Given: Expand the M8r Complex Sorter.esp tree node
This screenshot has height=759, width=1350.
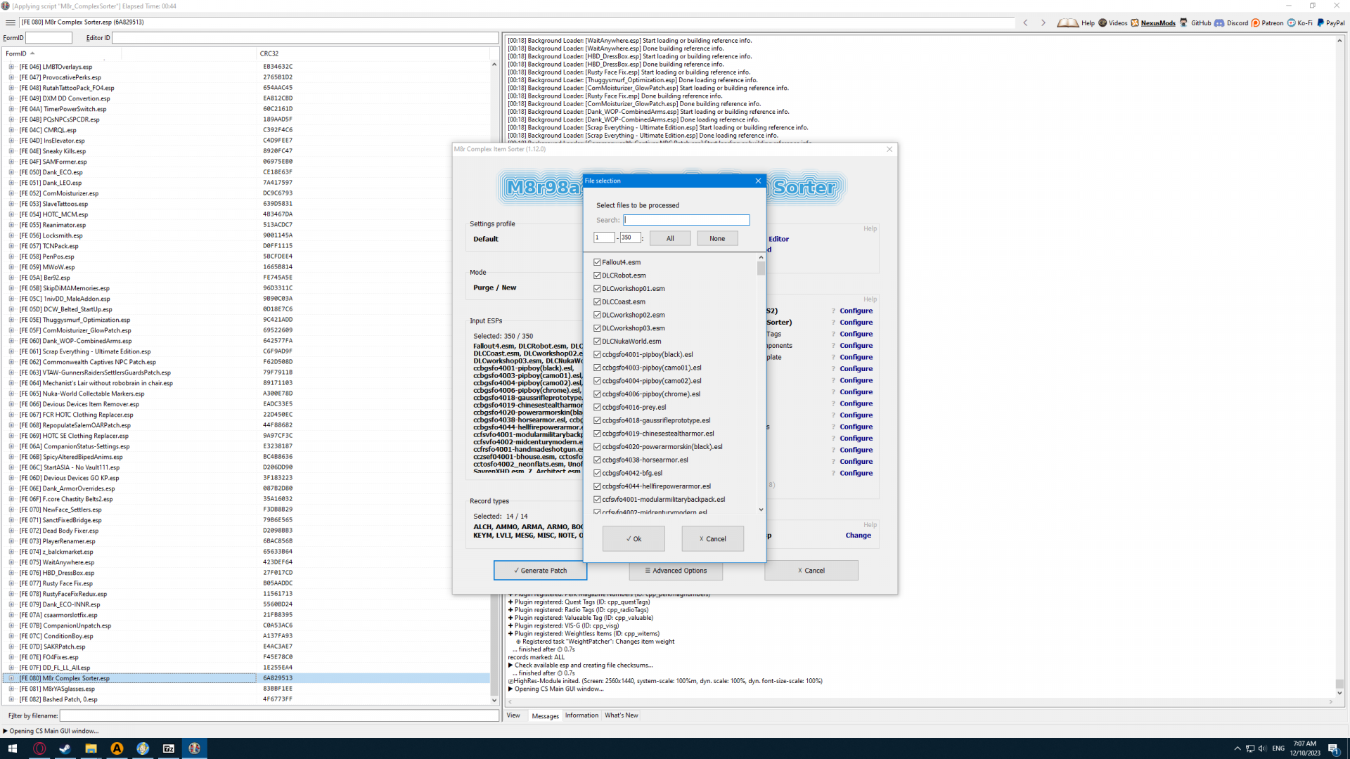Looking at the screenshot, I should (11, 678).
